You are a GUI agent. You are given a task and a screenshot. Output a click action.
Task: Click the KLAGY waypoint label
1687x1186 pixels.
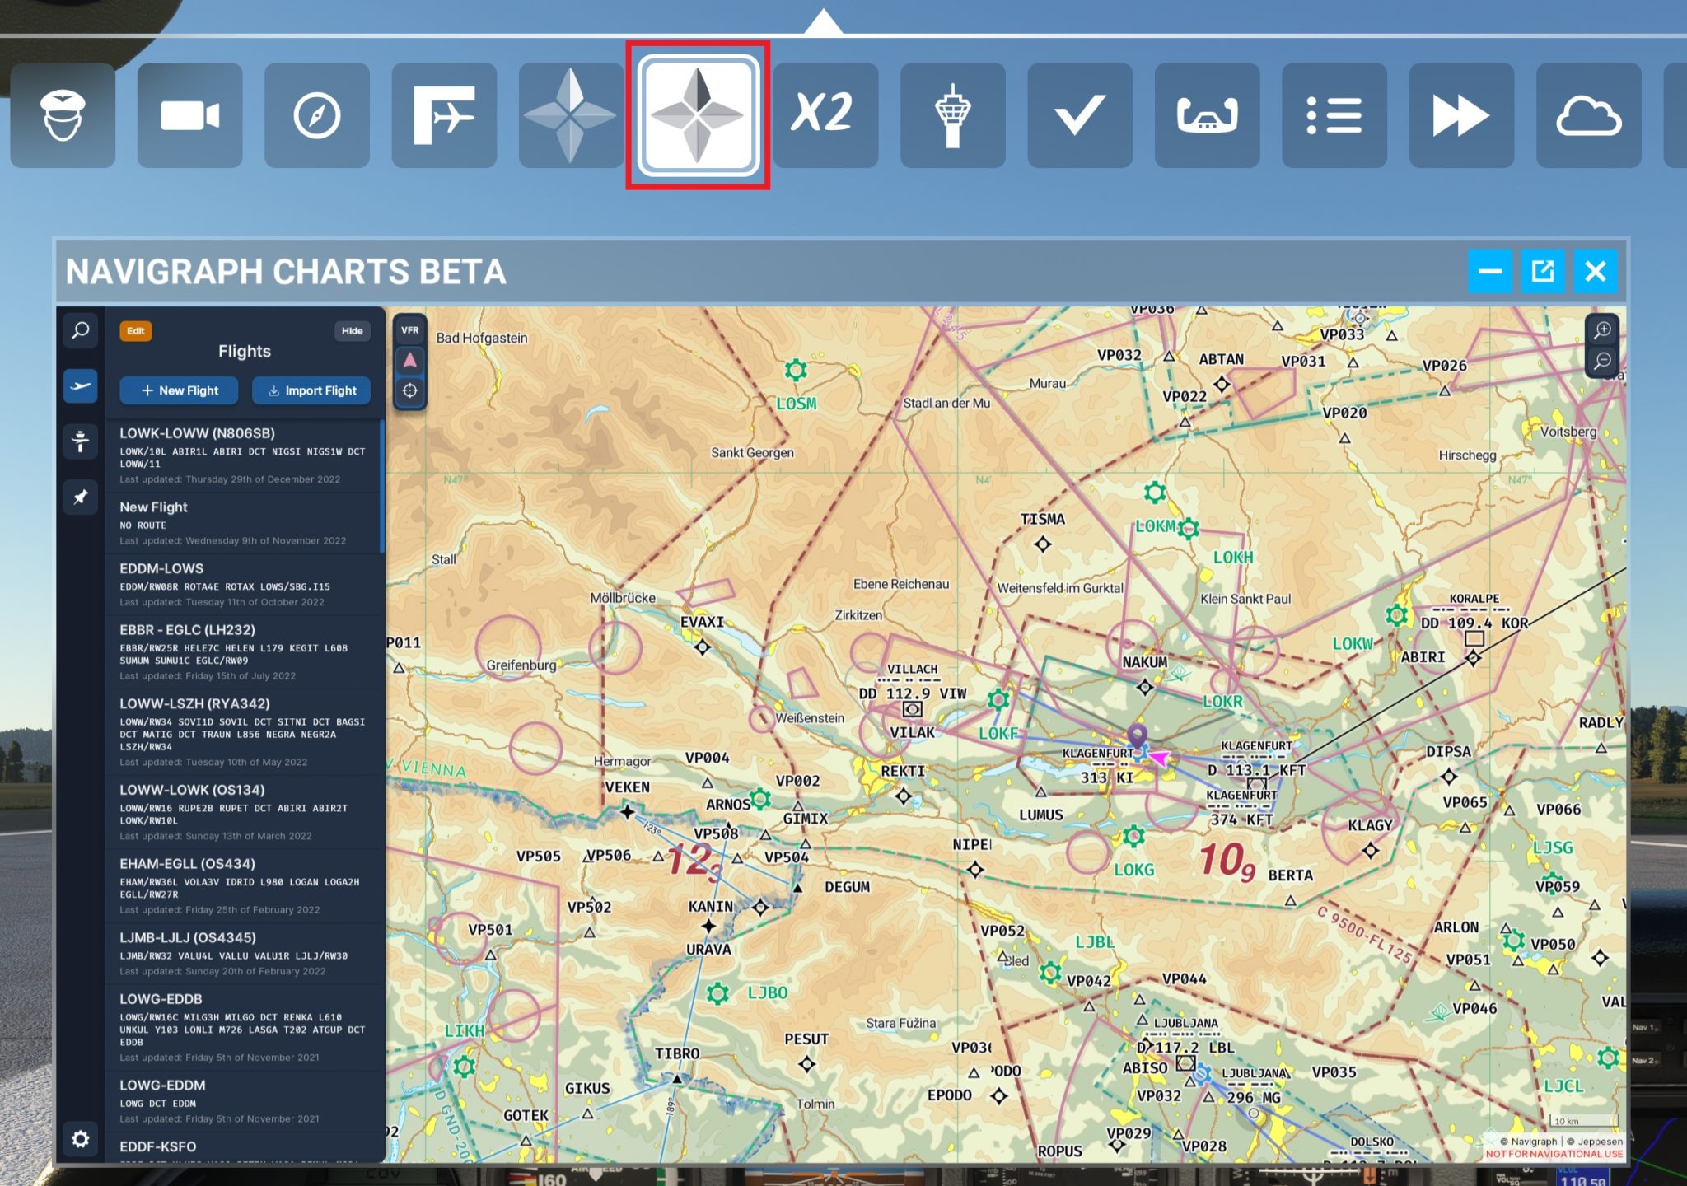pos(1370,825)
